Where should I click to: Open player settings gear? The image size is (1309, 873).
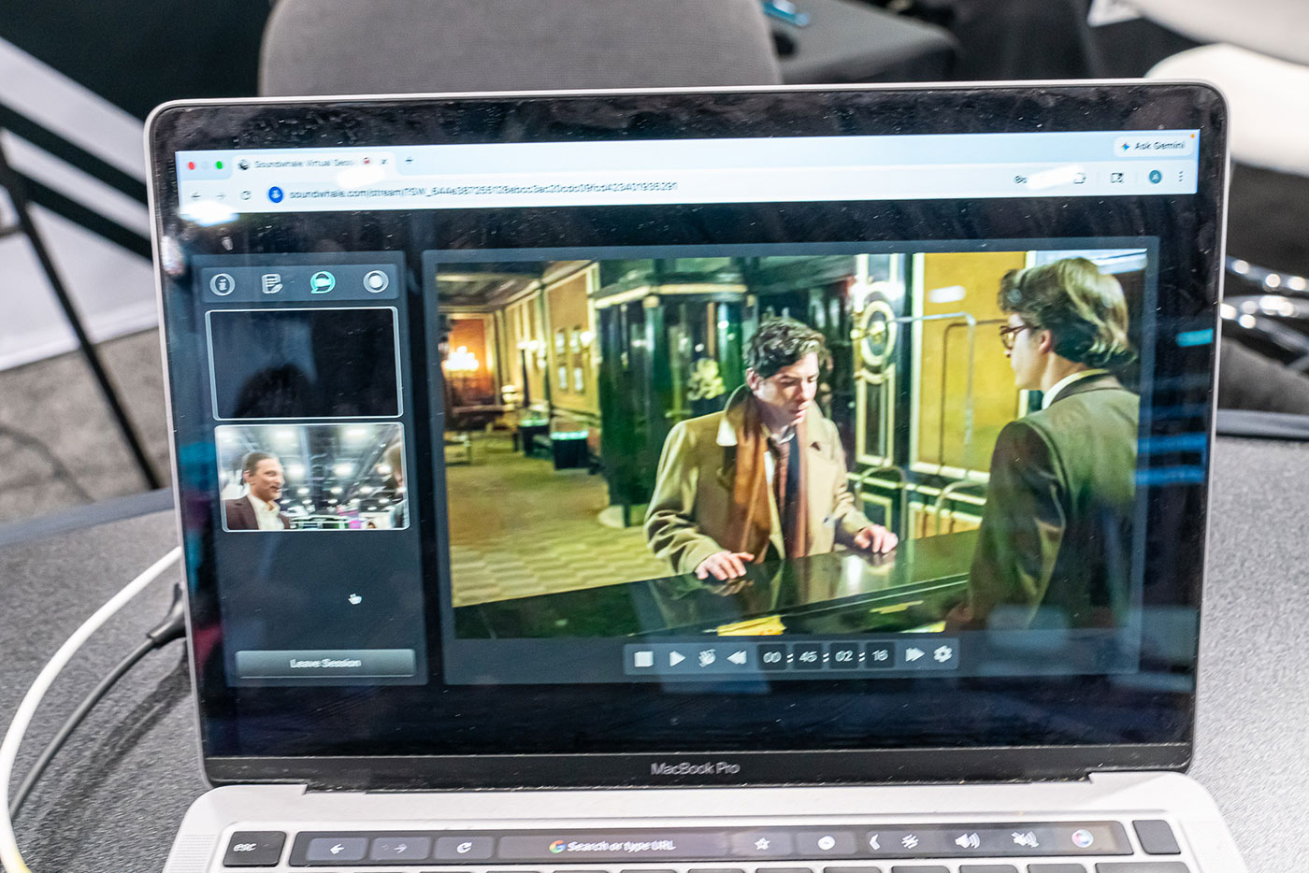(942, 653)
